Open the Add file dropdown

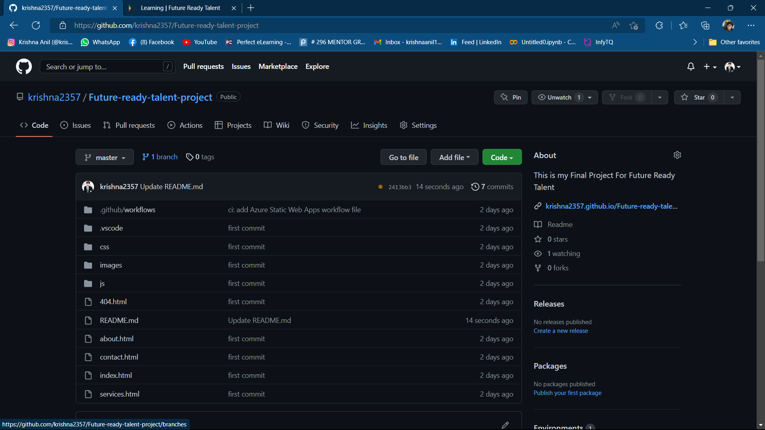[x=454, y=157]
